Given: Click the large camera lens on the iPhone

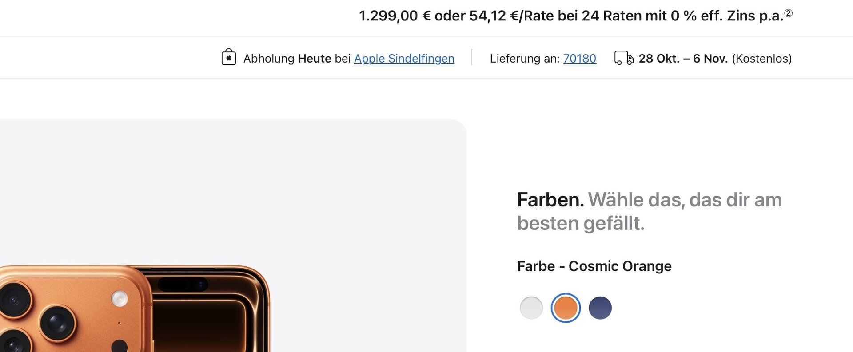Looking at the screenshot, I should click(57, 322).
